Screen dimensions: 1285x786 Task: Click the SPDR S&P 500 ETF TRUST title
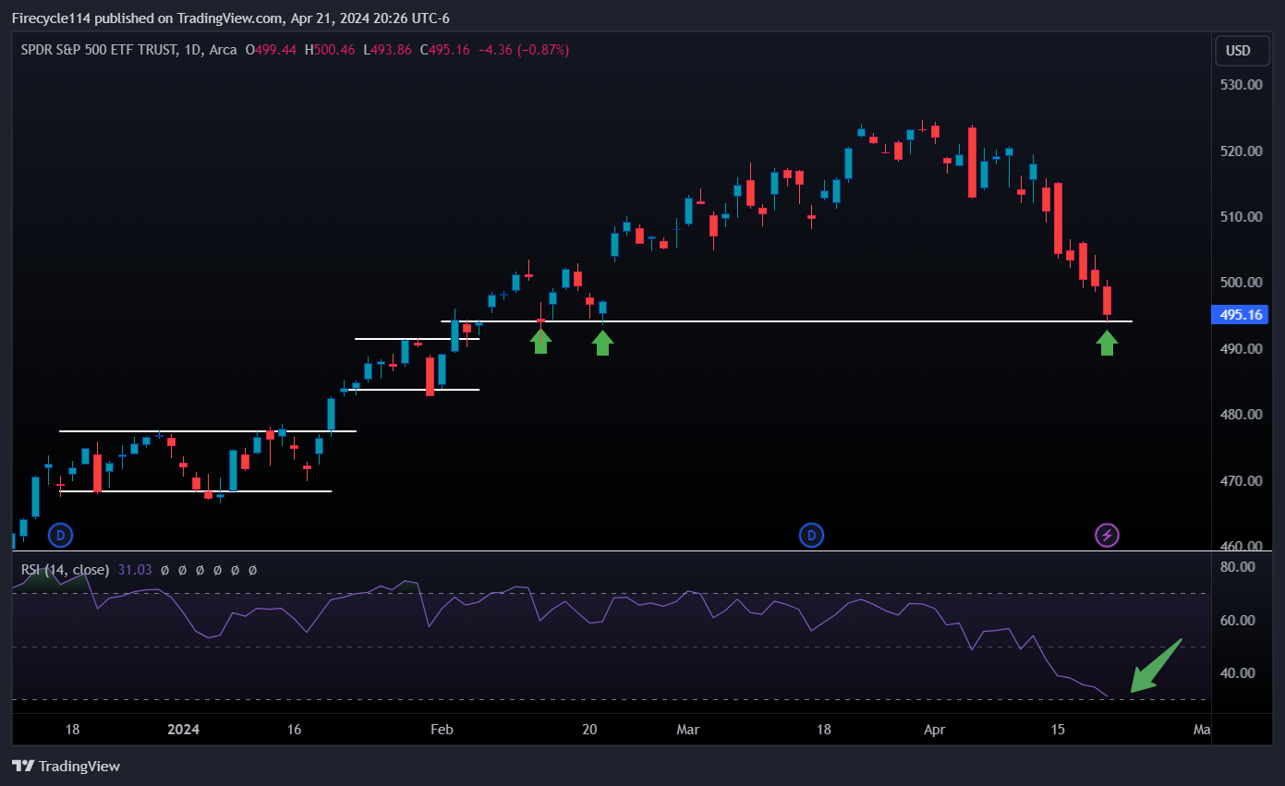click(98, 50)
